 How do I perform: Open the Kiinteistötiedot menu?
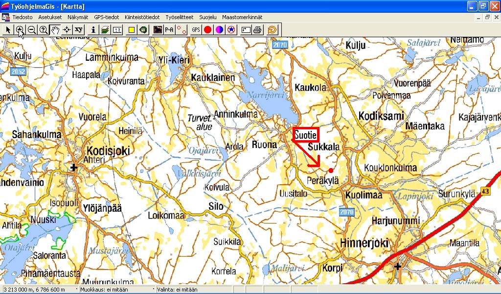142,17
